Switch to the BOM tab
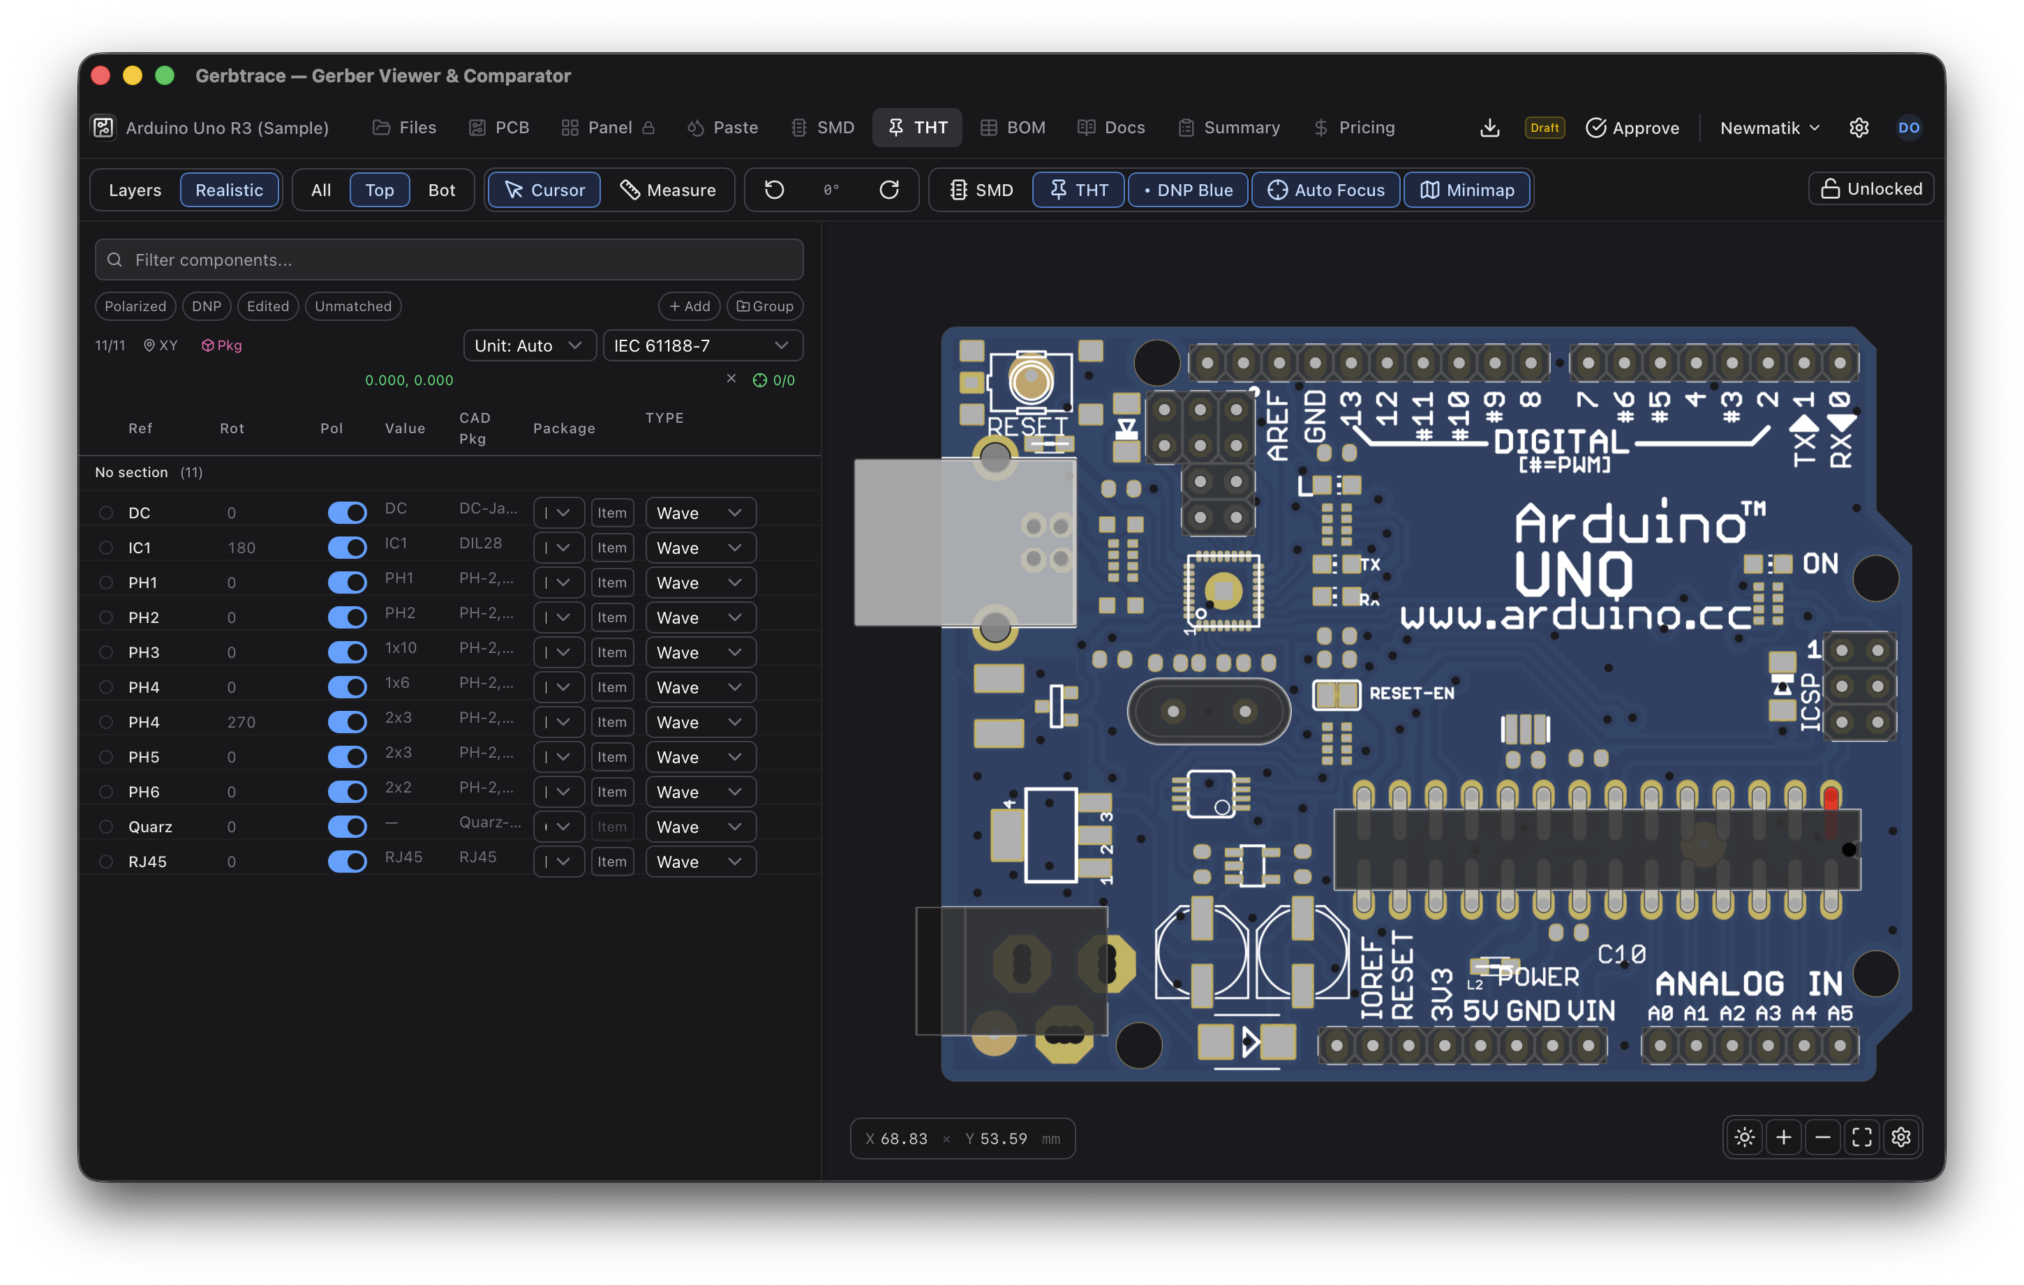 1013,128
